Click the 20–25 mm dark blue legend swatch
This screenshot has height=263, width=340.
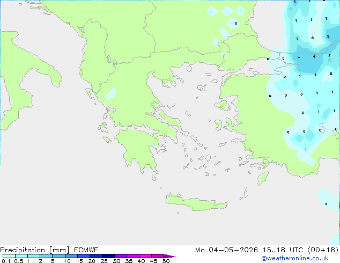point(96,256)
